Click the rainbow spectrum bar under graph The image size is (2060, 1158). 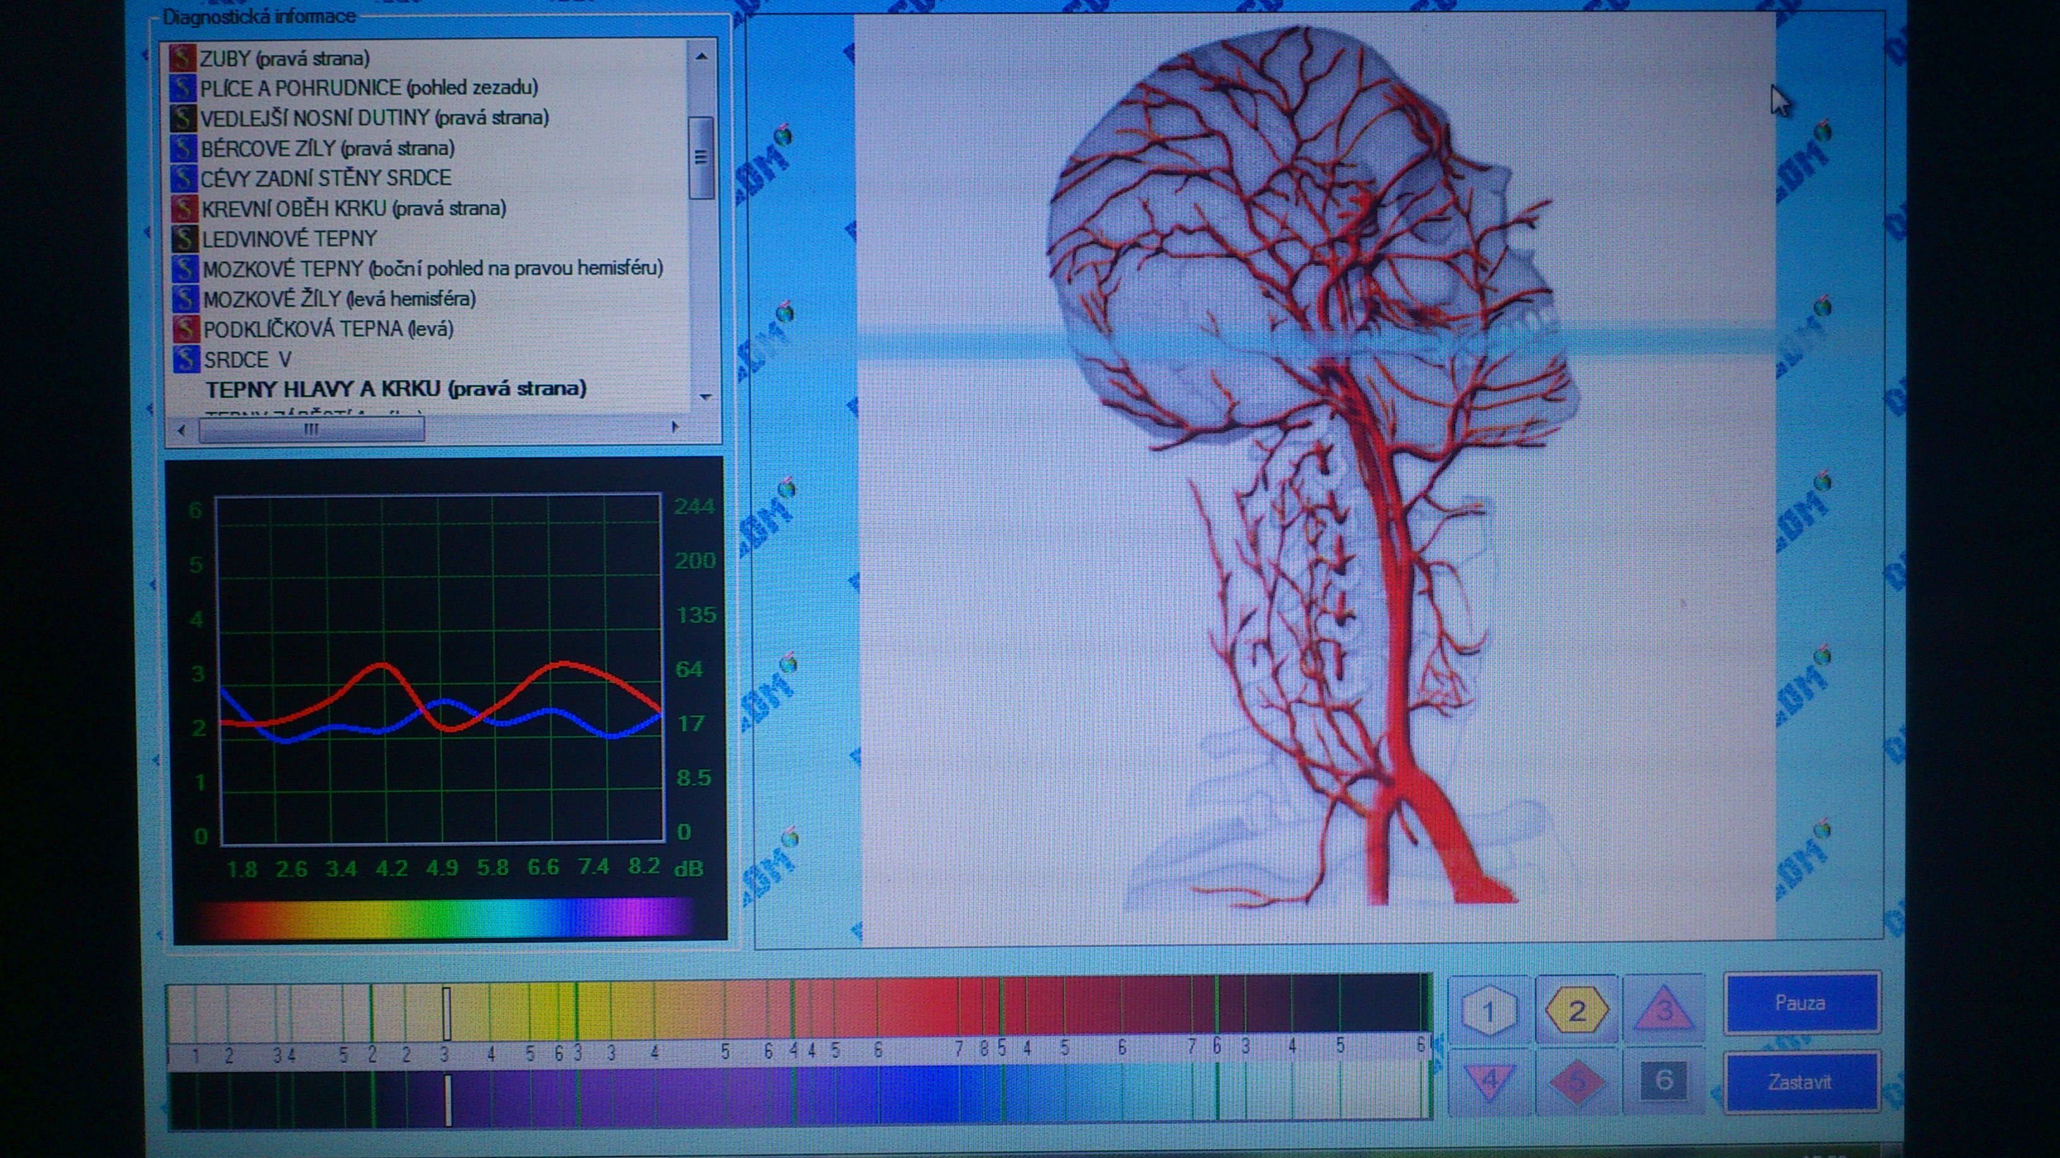click(x=442, y=918)
